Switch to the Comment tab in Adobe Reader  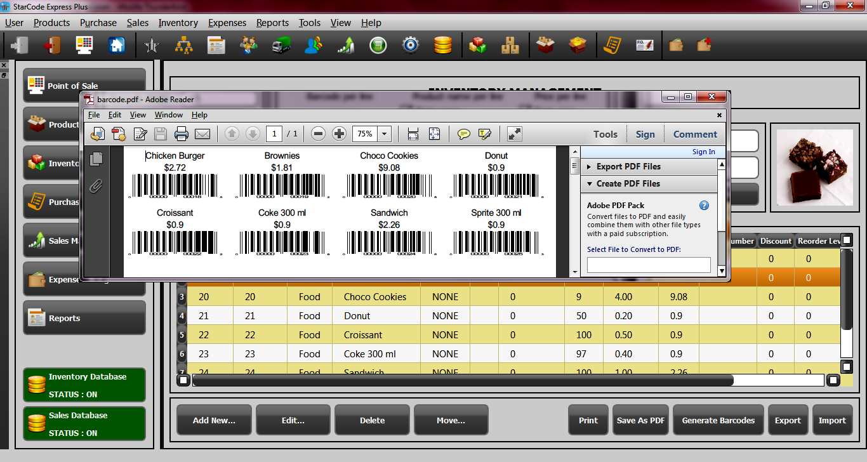(x=695, y=134)
